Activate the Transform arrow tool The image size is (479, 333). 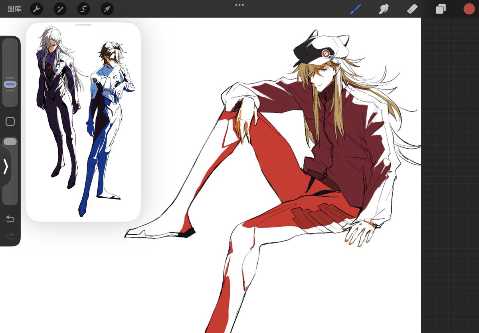click(107, 9)
